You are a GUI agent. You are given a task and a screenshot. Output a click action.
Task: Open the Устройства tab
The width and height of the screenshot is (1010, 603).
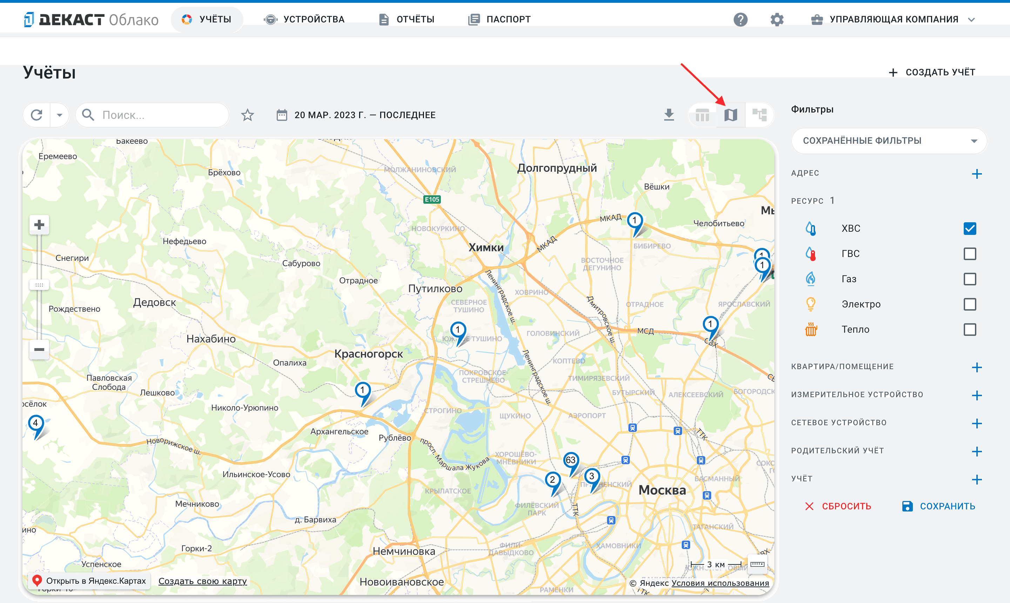click(304, 19)
